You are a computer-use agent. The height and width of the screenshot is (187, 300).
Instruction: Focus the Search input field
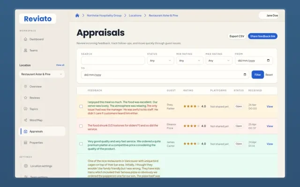click(113, 60)
